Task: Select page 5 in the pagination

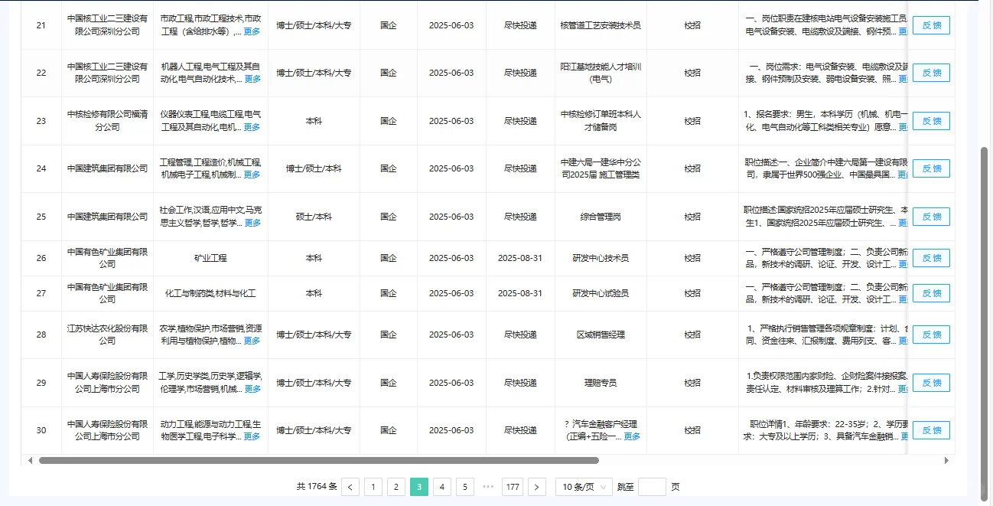Action: pos(465,487)
